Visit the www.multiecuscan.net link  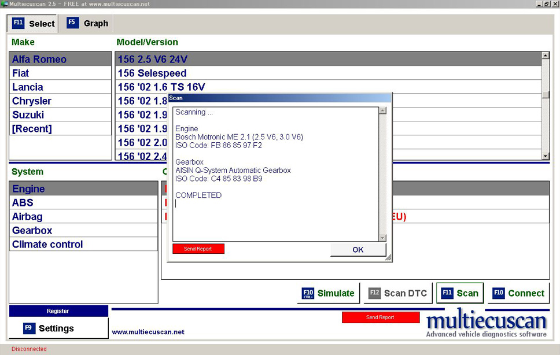(x=148, y=332)
